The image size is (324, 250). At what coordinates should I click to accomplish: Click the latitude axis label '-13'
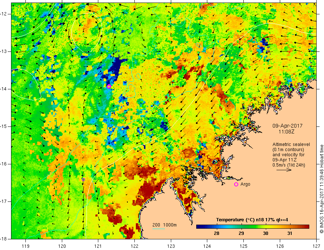pos(4,51)
